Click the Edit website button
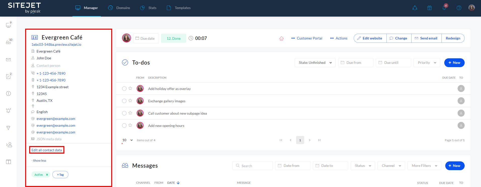481x187 pixels. tap(370, 38)
